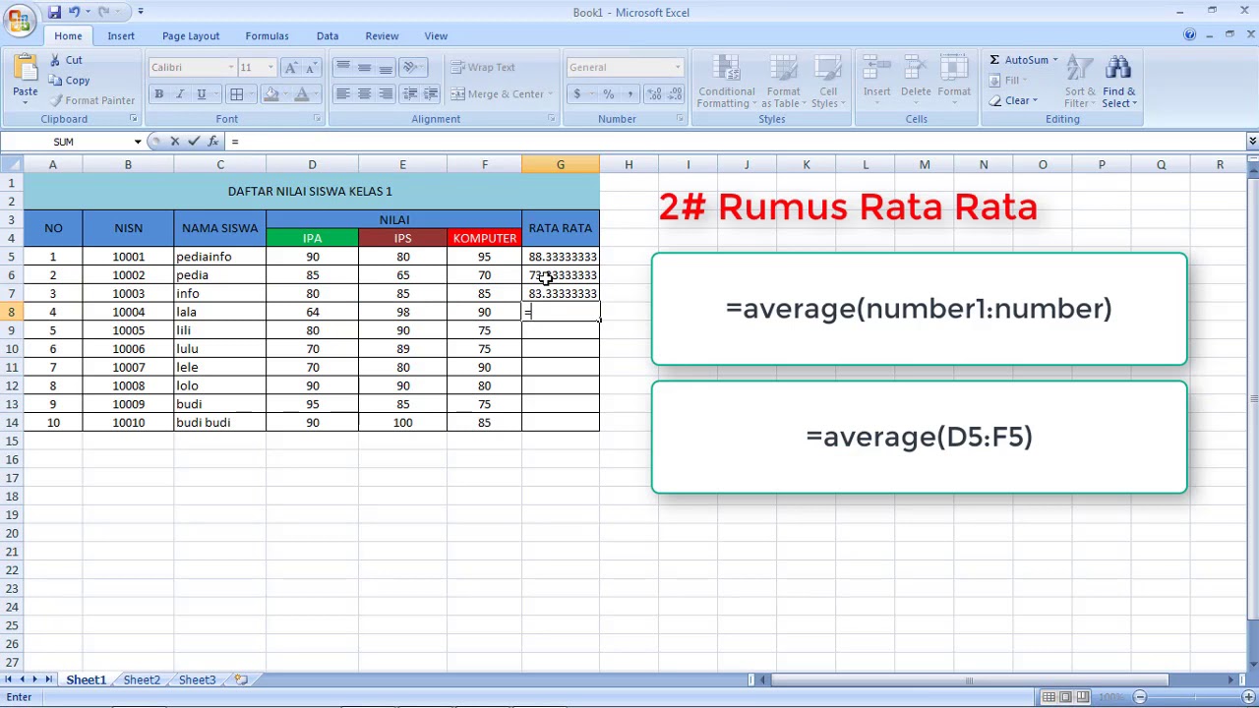Open Alignment dialog launcher

(551, 119)
